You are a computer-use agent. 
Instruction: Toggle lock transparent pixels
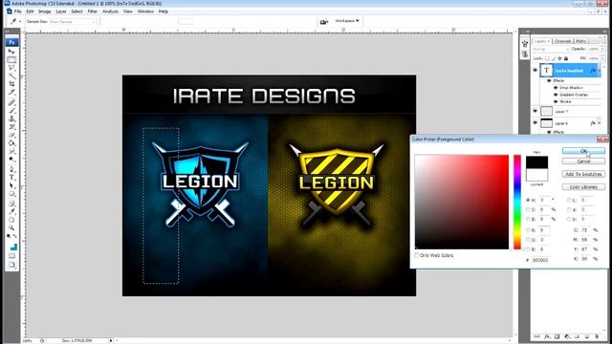click(x=547, y=58)
